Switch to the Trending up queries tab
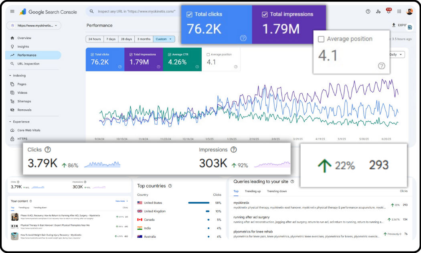This screenshot has height=253, width=421. (x=253, y=191)
